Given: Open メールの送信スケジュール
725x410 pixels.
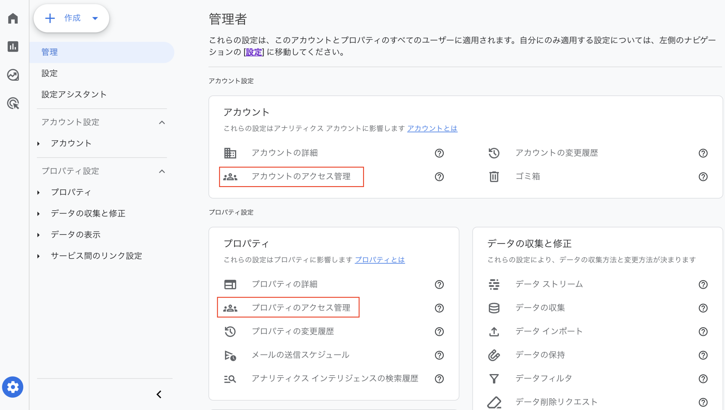Looking at the screenshot, I should tap(301, 355).
